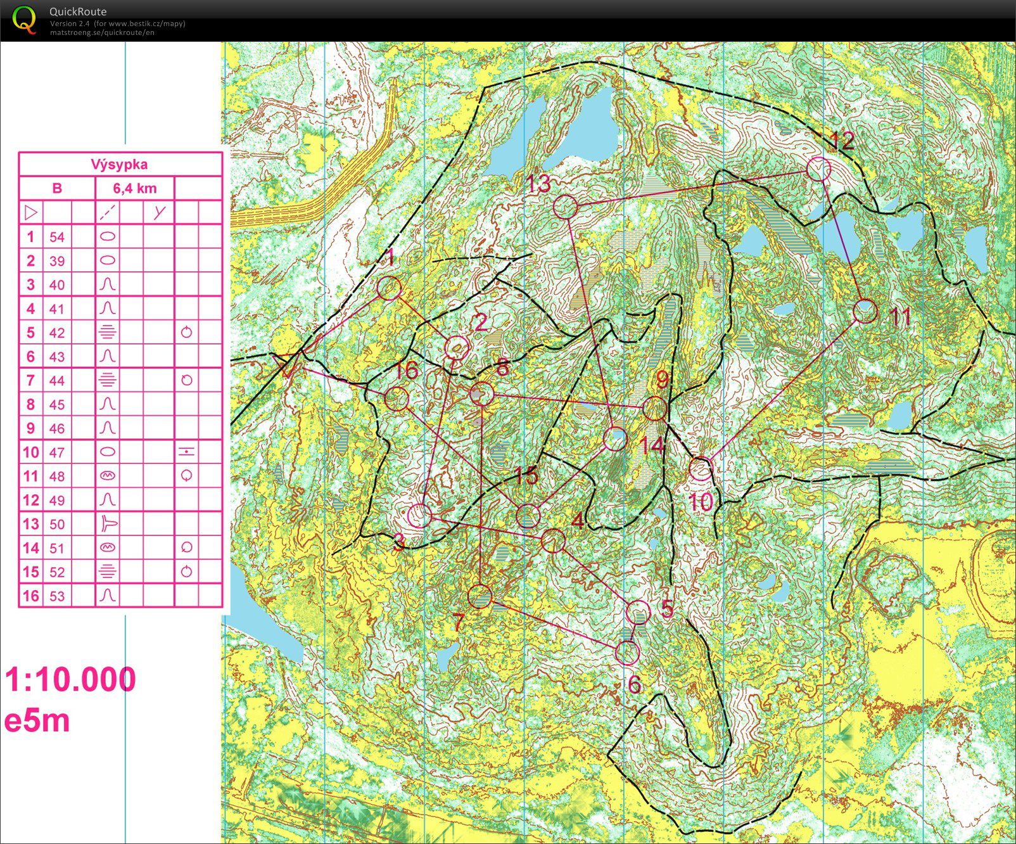Click the course-line symbol in the table header row
The image size is (1016, 844).
pos(108,212)
